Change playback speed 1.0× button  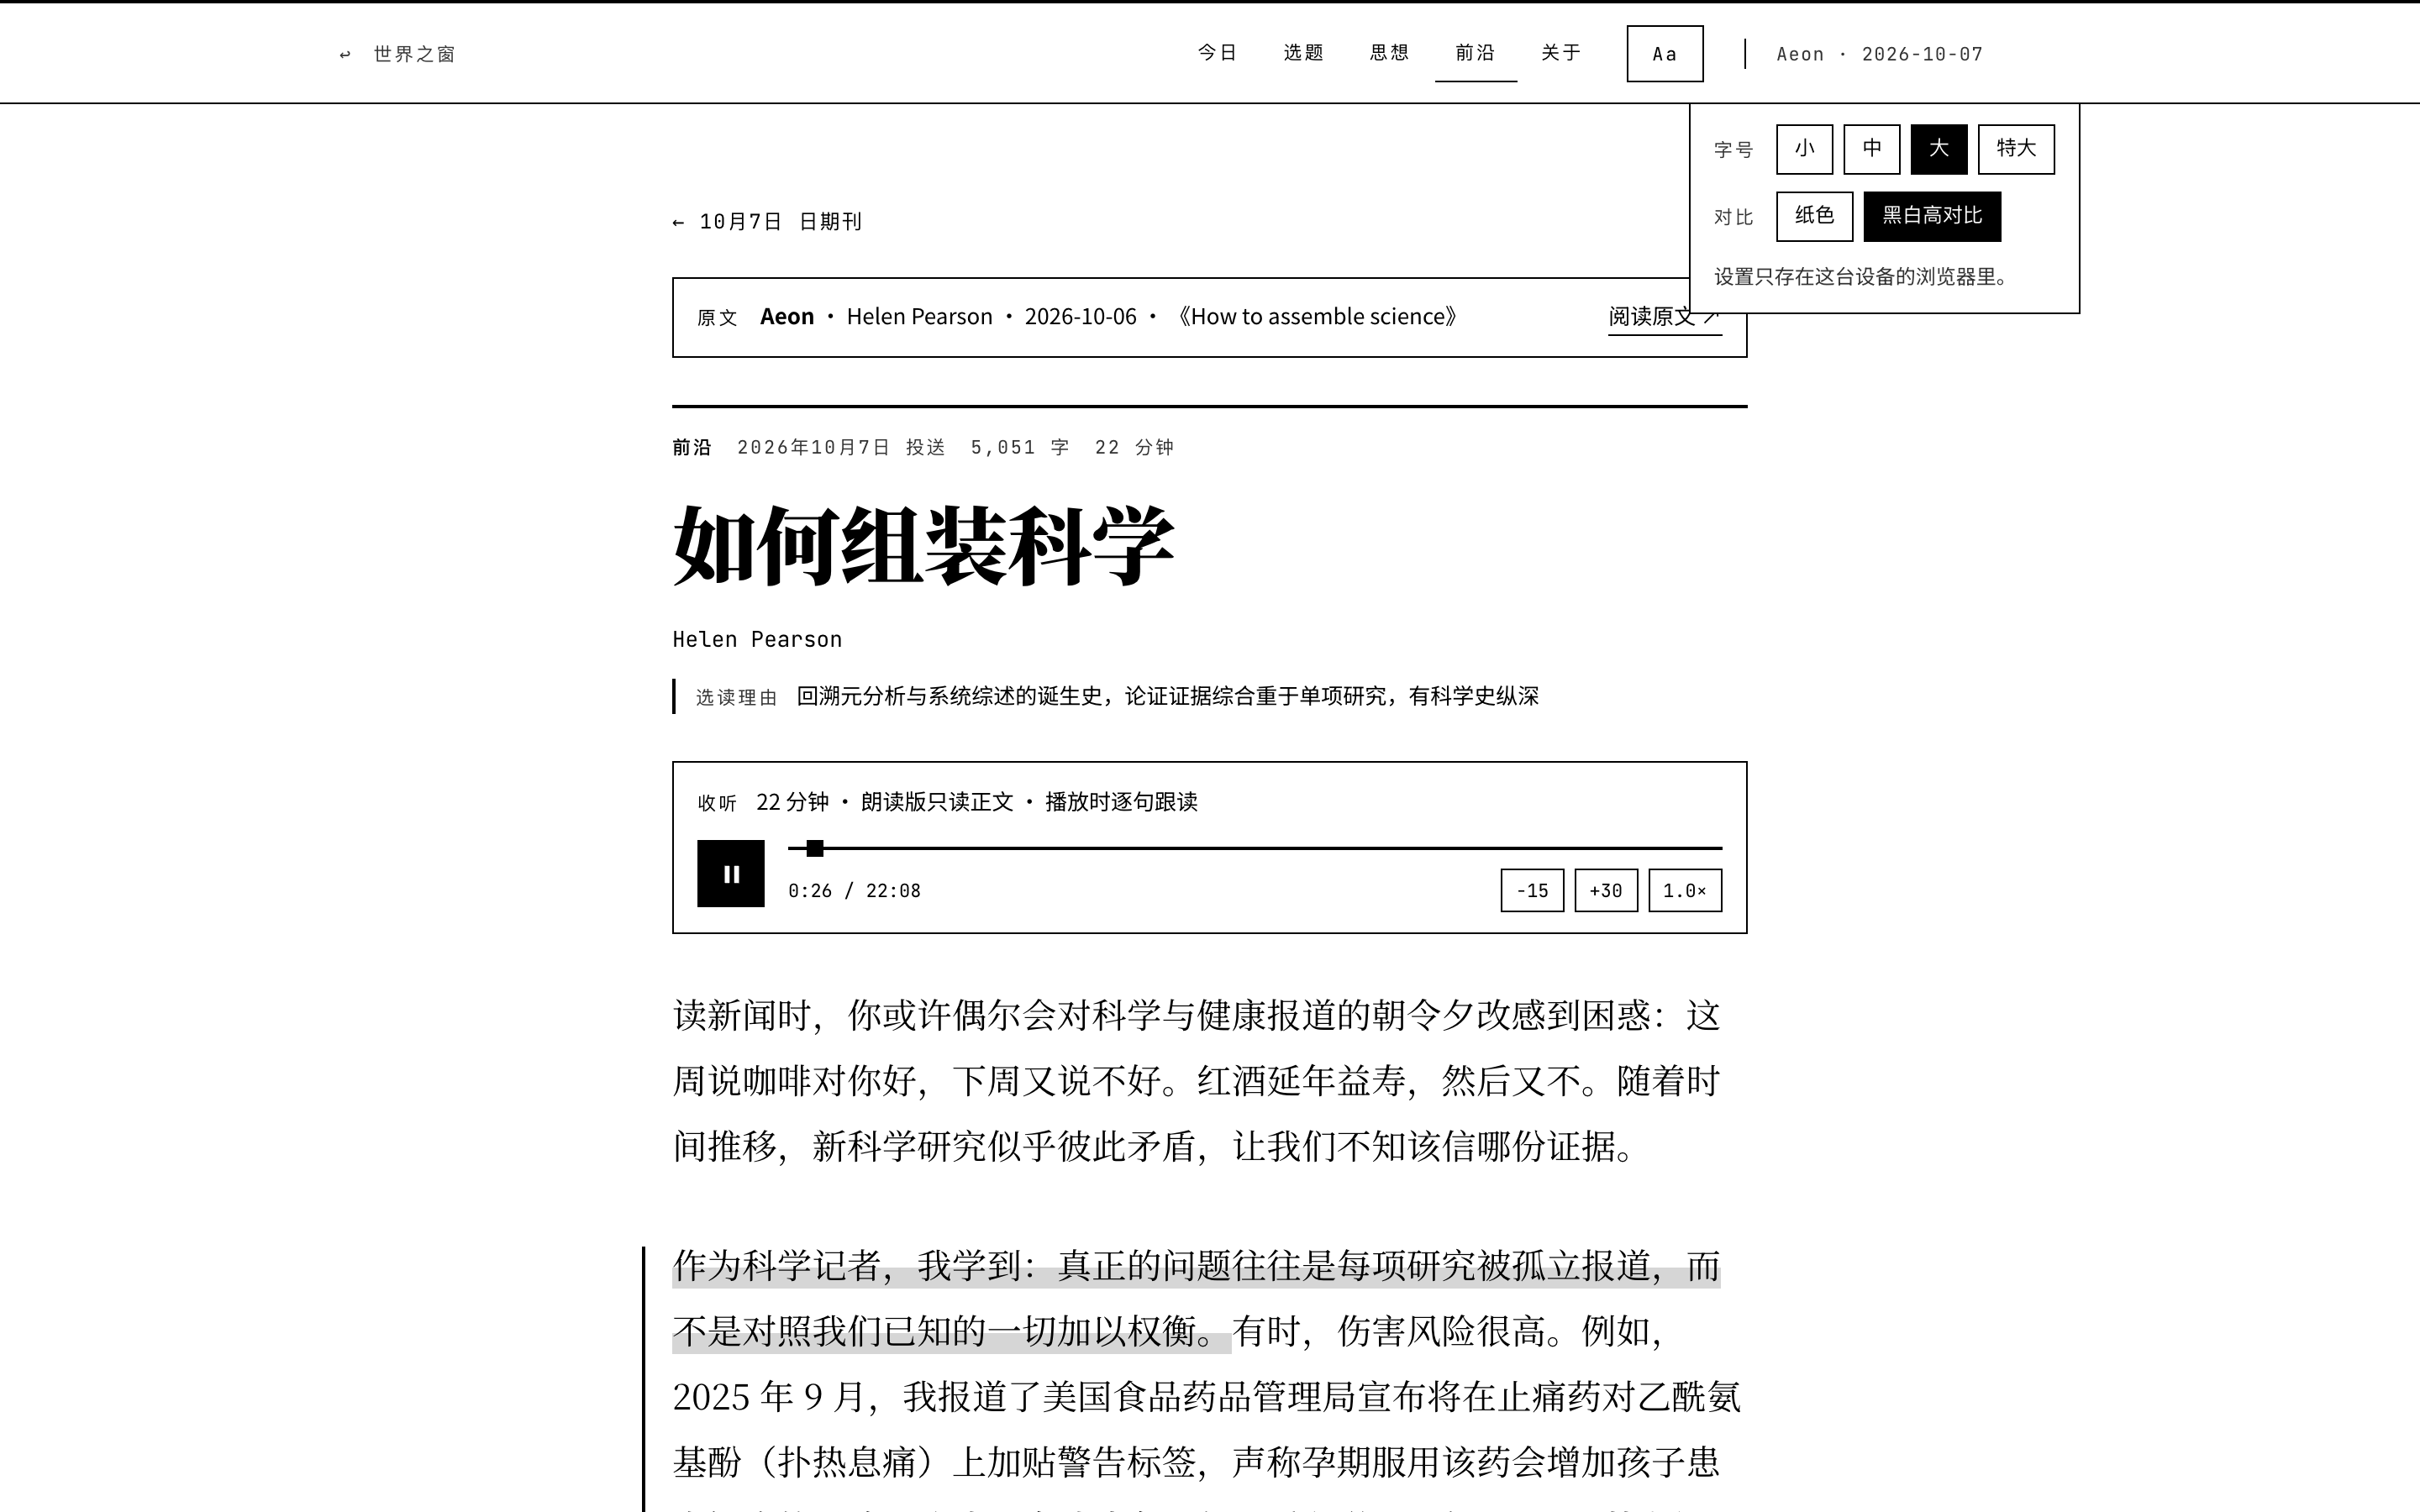[1685, 891]
